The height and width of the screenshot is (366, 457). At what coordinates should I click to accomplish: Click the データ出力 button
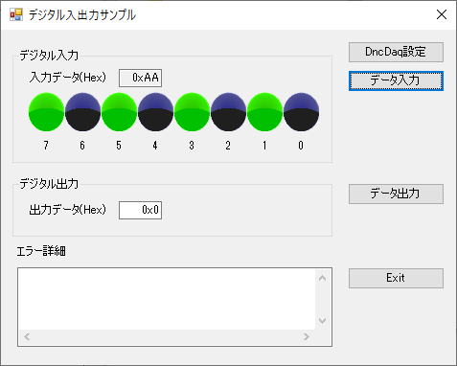pyautogui.click(x=396, y=194)
